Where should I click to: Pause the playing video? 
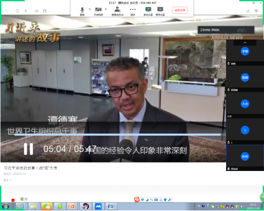coord(28,149)
